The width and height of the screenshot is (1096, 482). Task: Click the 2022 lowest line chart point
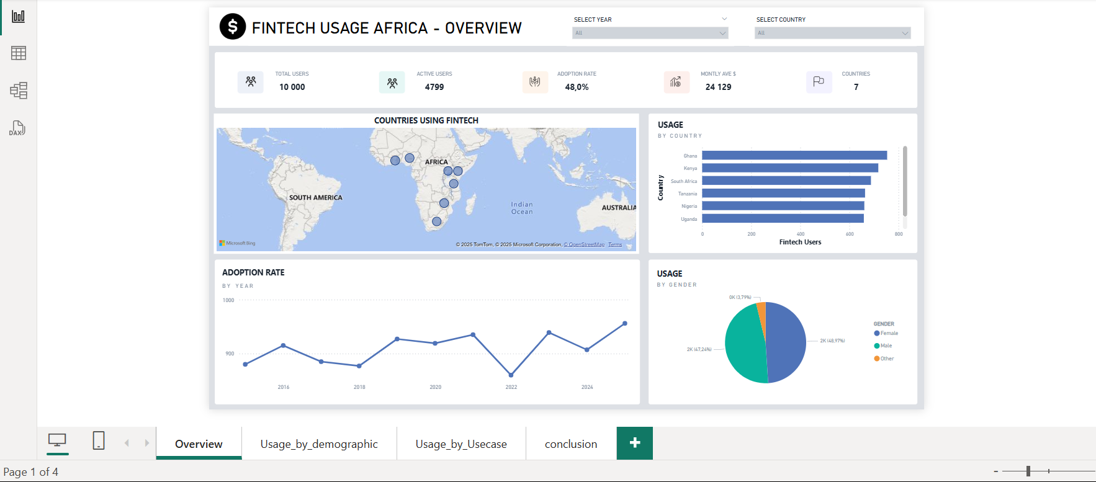click(x=511, y=375)
